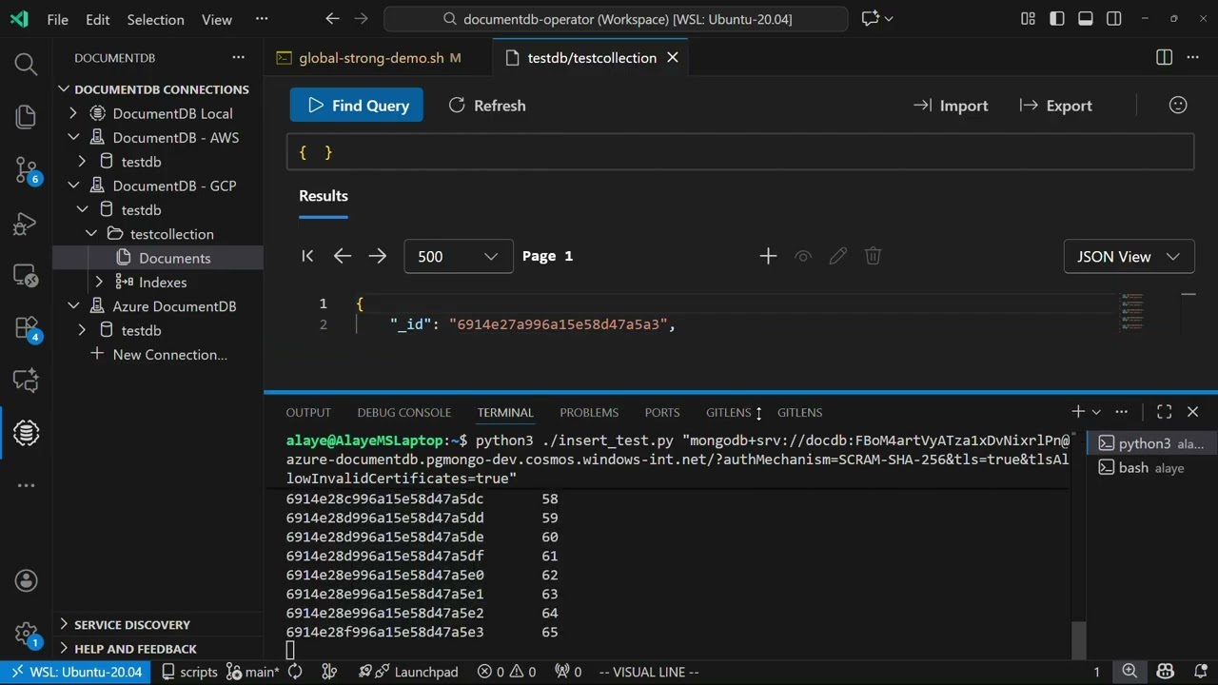Delete selected document with trash icon
This screenshot has width=1218, height=685.
(x=874, y=256)
